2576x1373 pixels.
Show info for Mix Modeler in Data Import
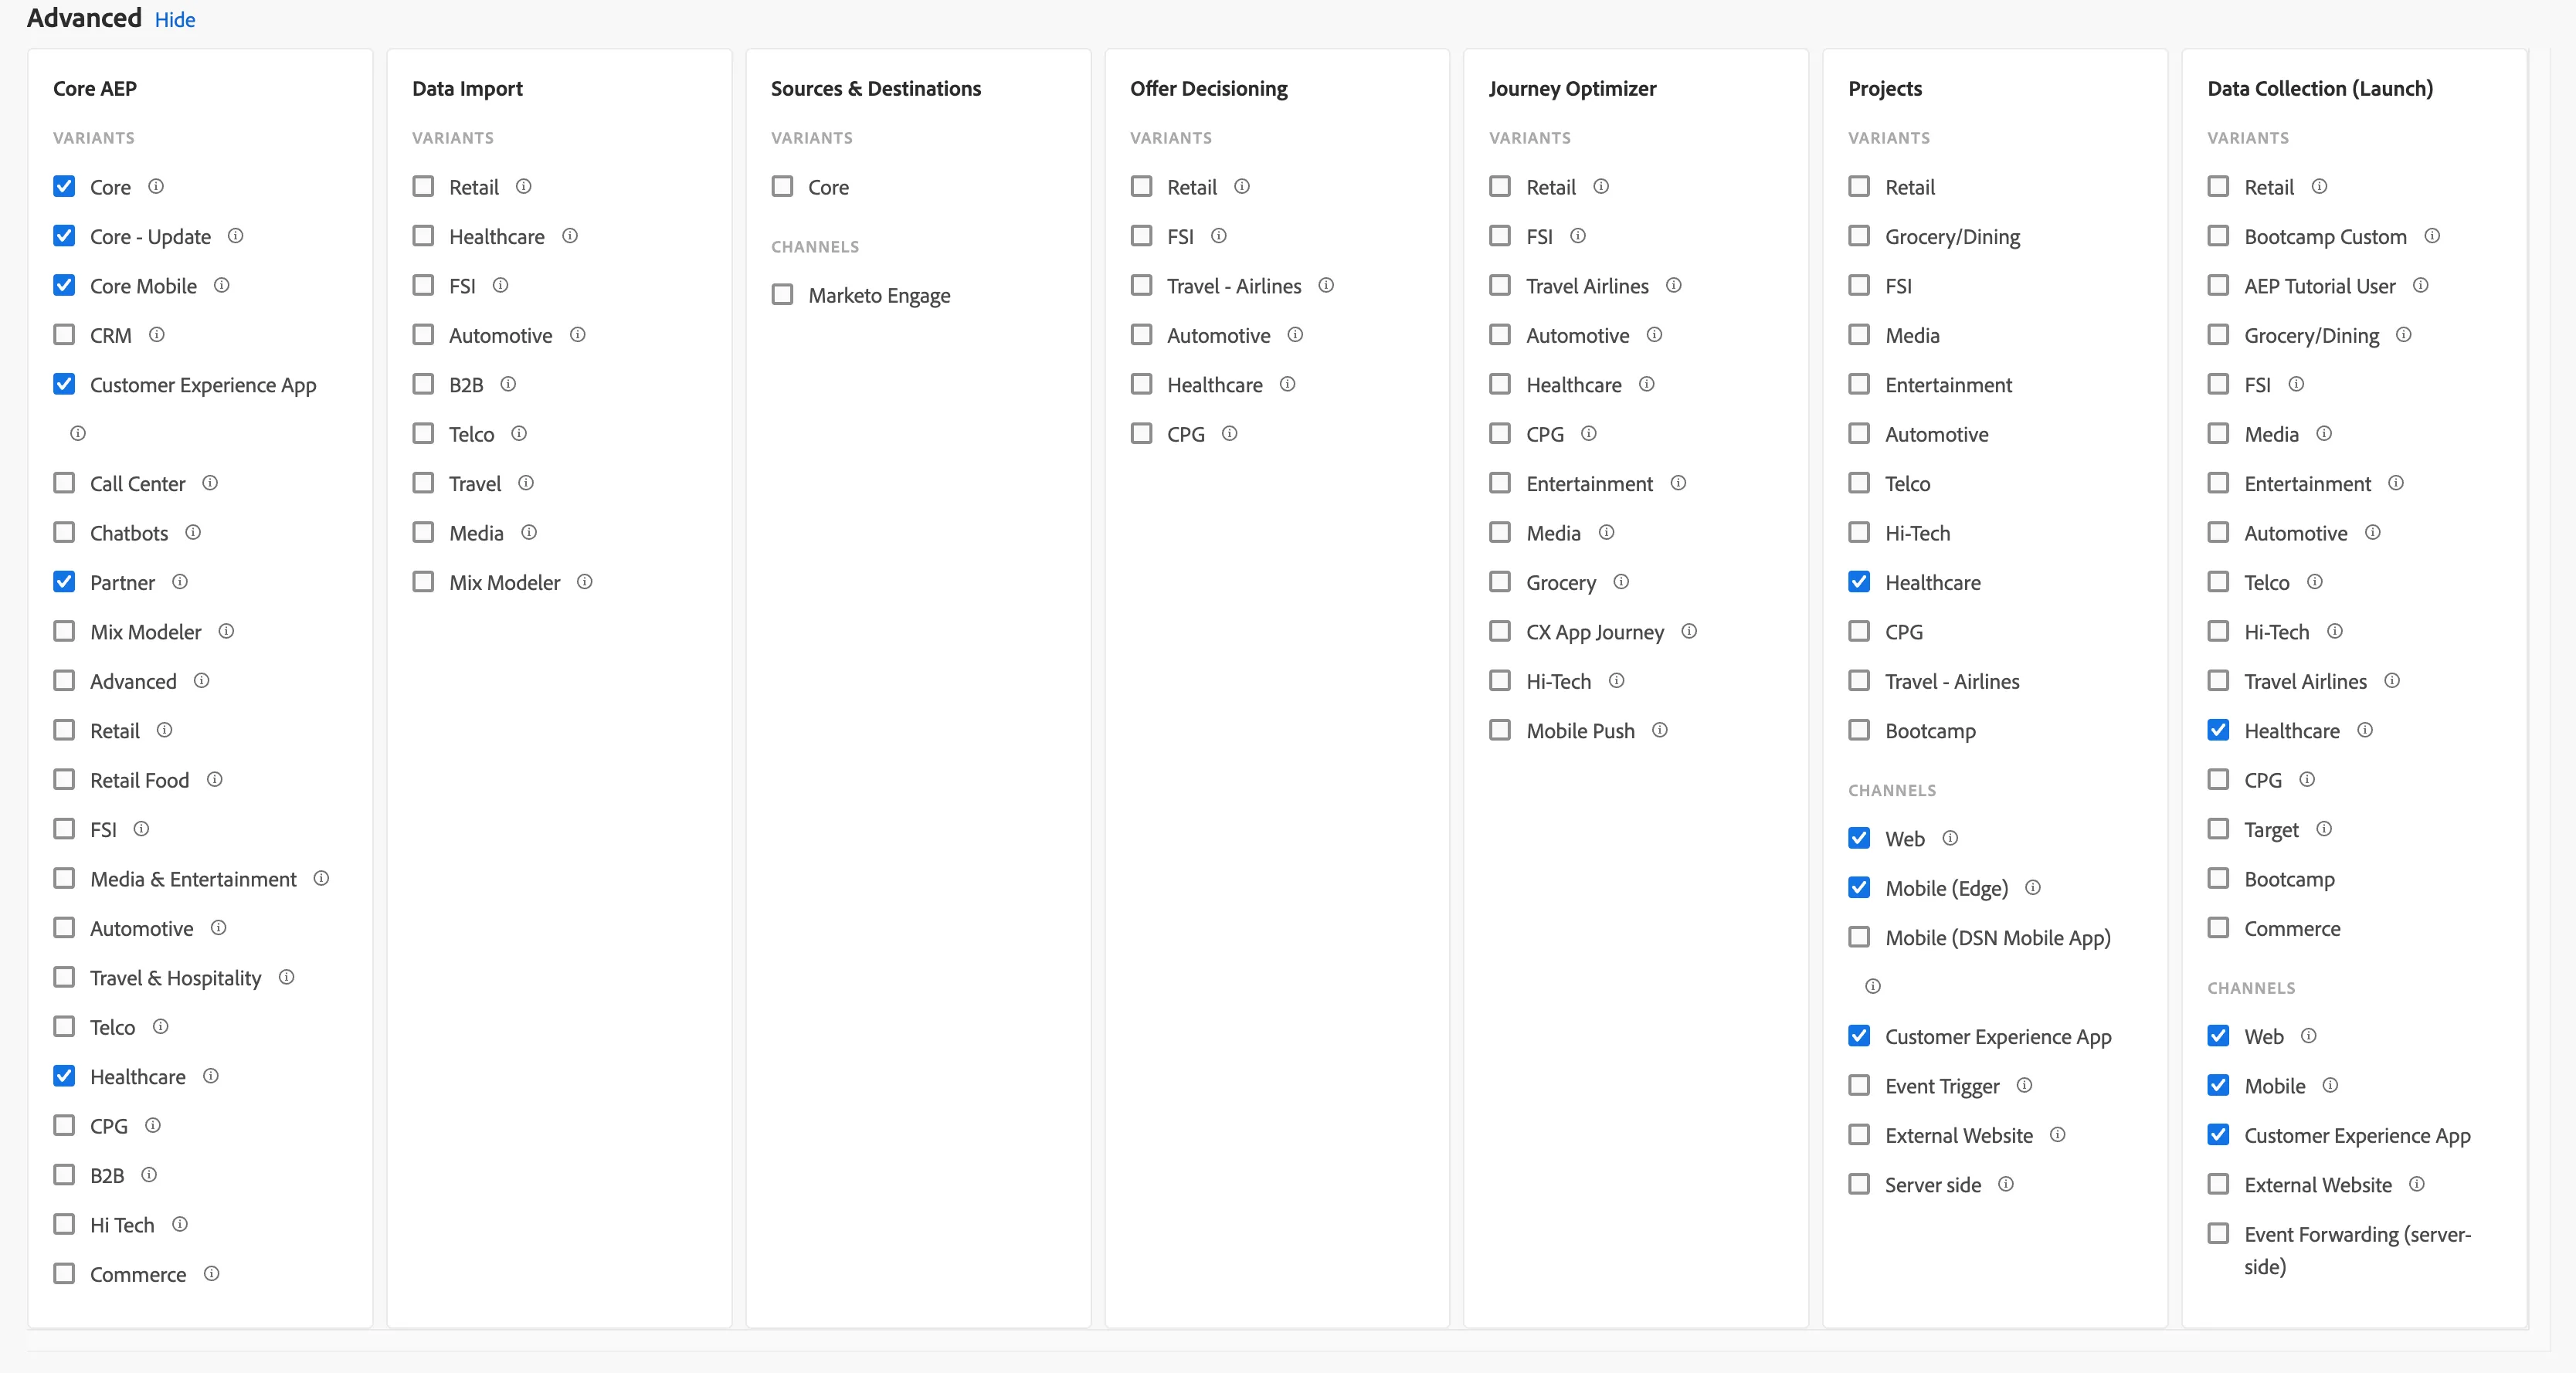pyautogui.click(x=585, y=581)
